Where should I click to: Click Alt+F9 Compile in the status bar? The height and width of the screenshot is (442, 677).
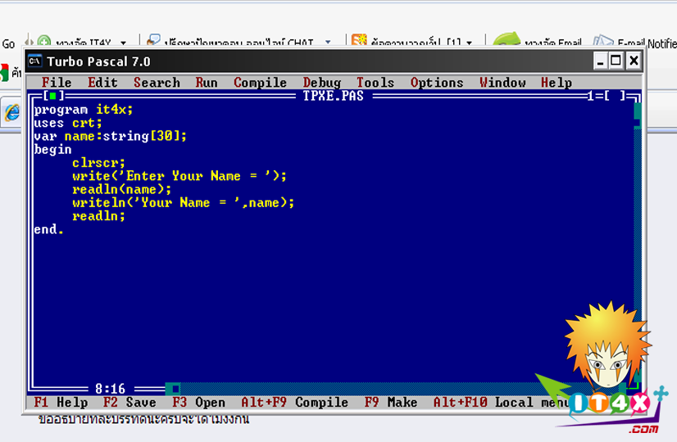coord(294,403)
